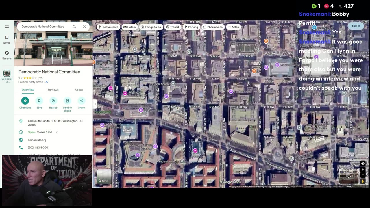
Task: Click the Archives-Navy Memorial metro marker
Action: point(292,158)
